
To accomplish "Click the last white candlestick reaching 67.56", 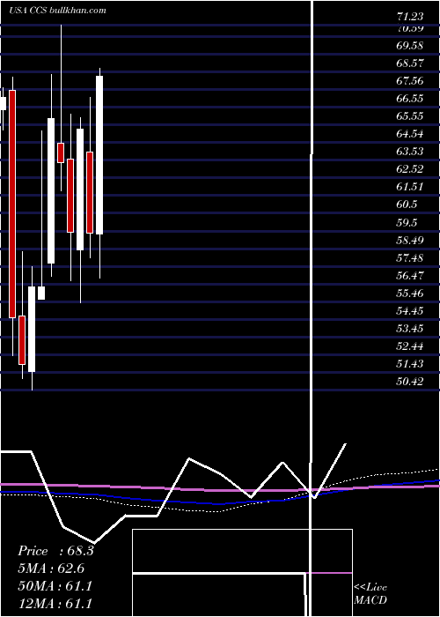I will [x=99, y=155].
